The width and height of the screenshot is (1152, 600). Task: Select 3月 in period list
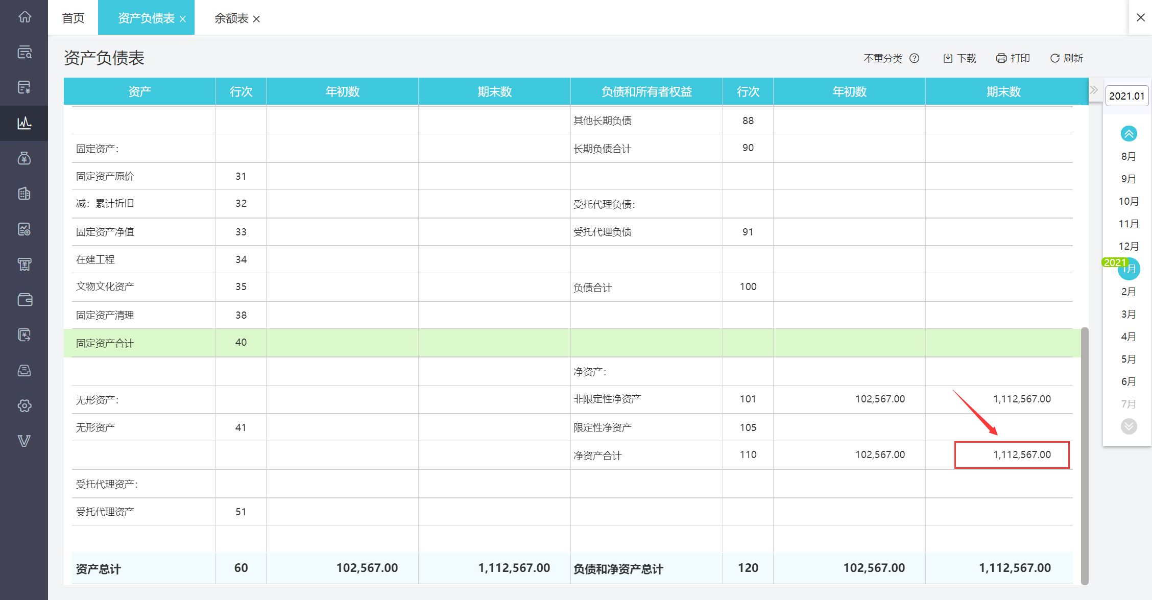1129,314
